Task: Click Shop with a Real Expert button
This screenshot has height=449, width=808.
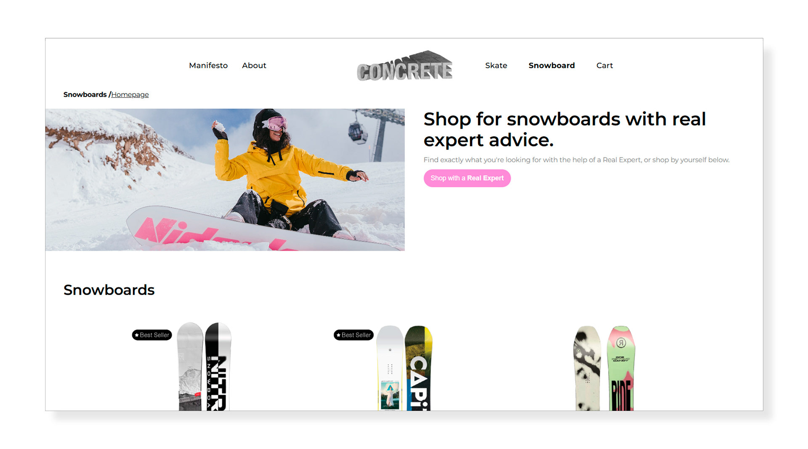Action: click(x=467, y=178)
